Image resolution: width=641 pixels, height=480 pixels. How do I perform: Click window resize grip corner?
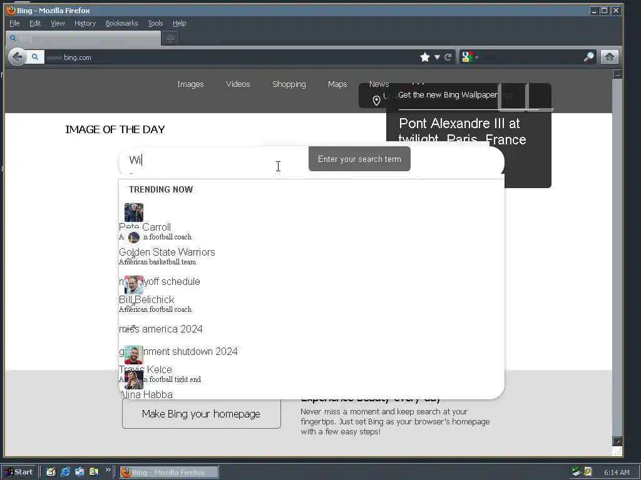coord(618,451)
